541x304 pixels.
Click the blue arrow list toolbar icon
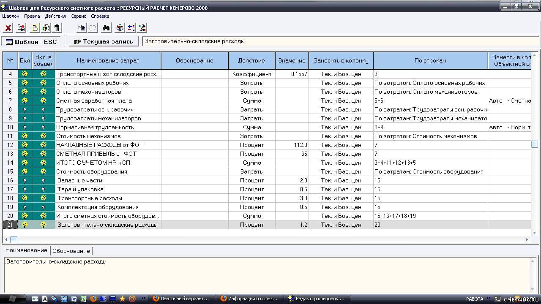coord(131,28)
